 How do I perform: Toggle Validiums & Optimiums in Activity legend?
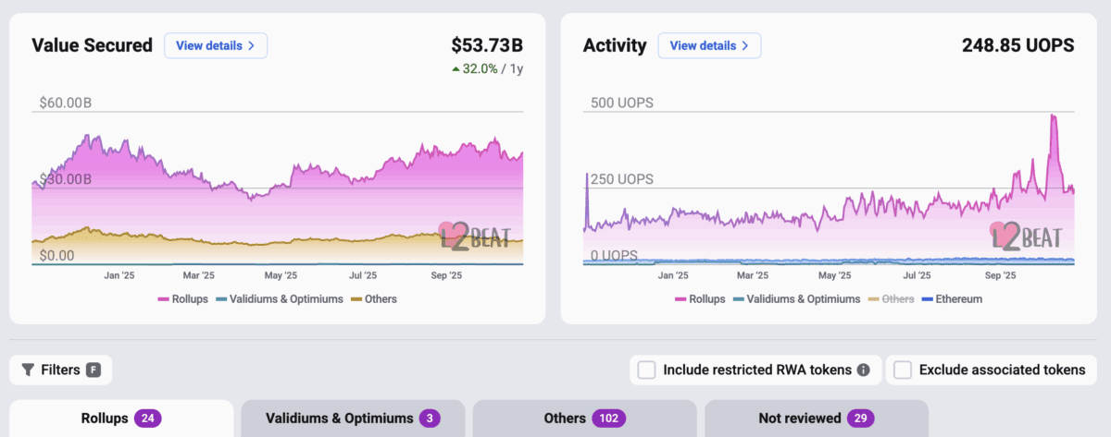[795, 299]
